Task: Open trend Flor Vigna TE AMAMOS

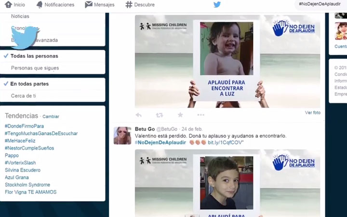Action: coord(30,192)
